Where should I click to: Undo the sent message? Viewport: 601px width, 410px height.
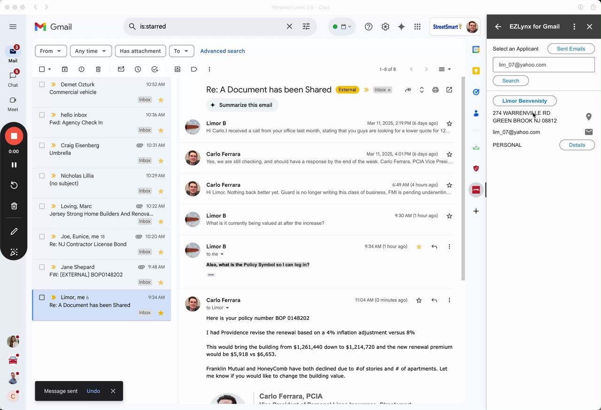pos(93,391)
